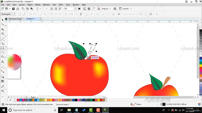Open File Explorer from the taskbar
The image size is (202, 113).
pyautogui.click(x=69, y=110)
